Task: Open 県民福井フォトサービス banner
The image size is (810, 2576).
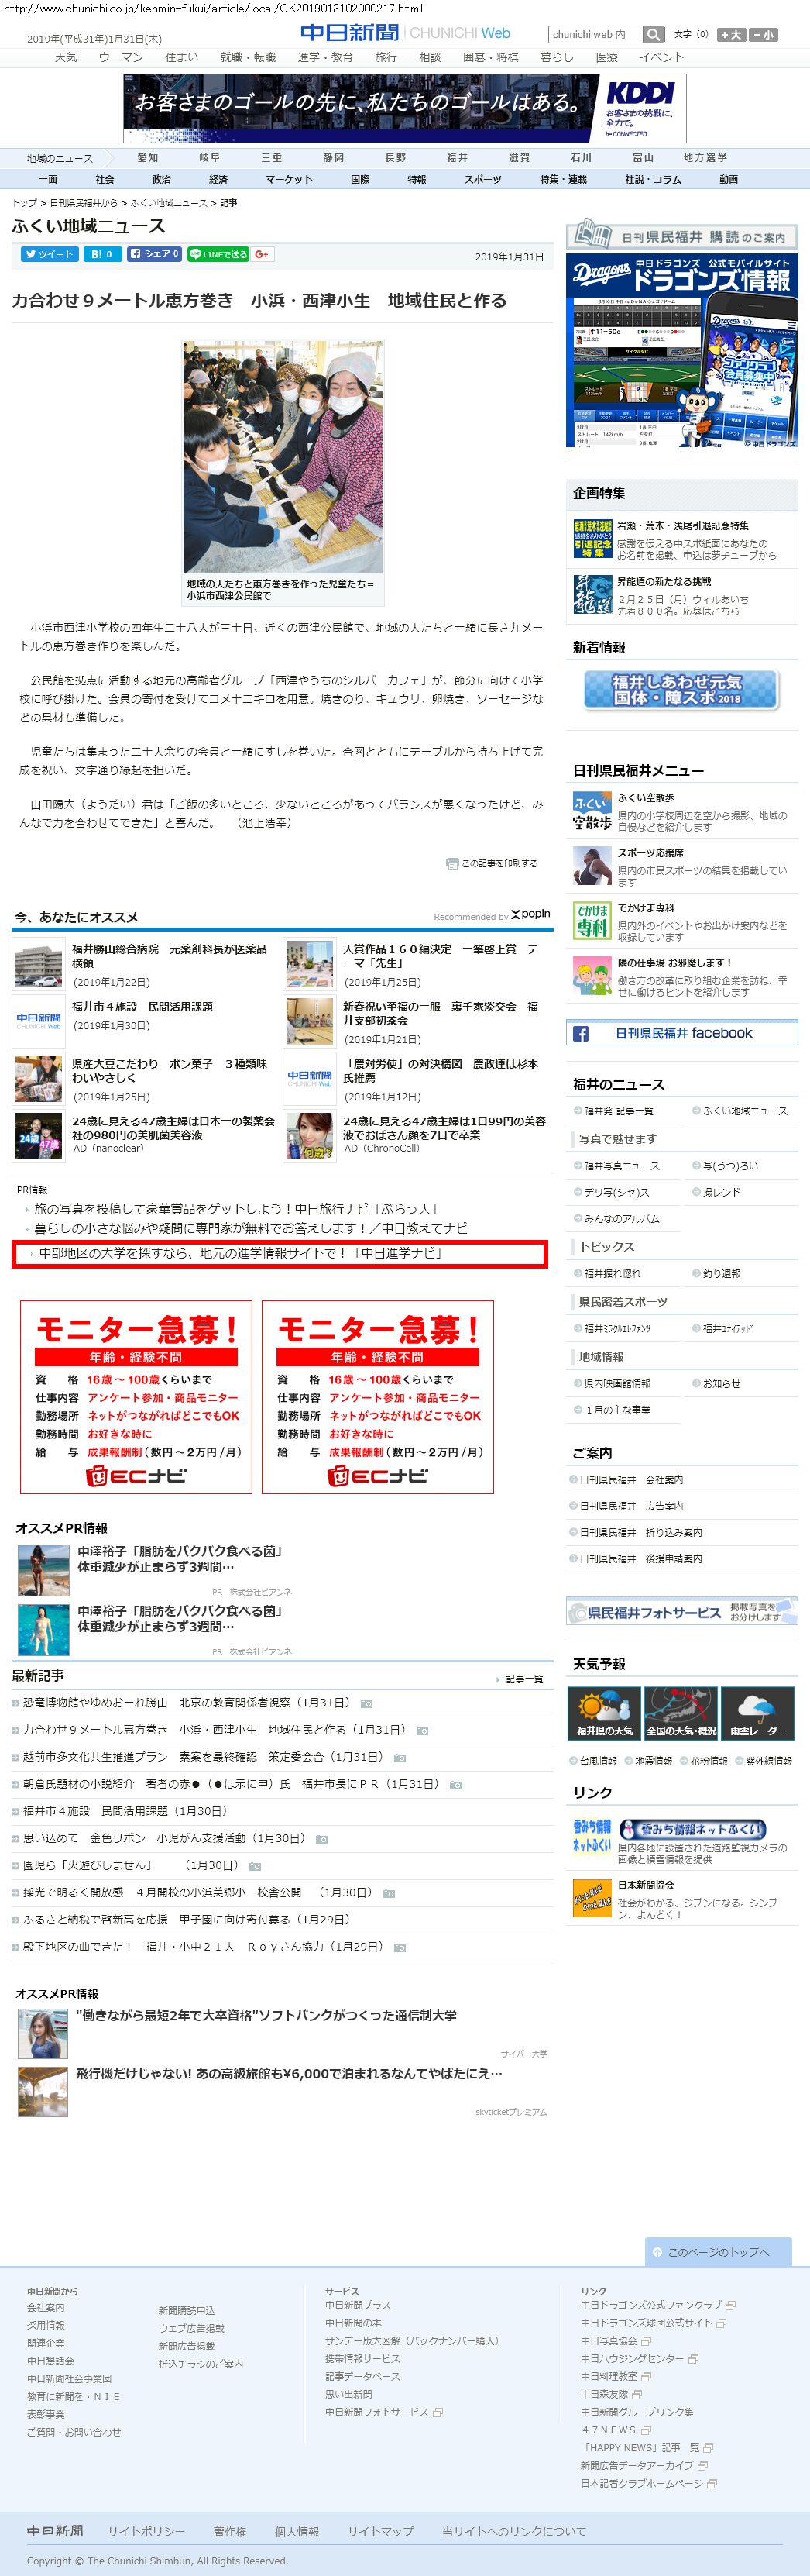Action: pos(682,1612)
